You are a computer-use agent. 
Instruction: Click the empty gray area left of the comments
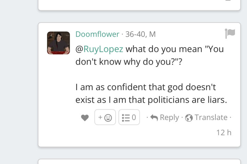(x=19, y=82)
